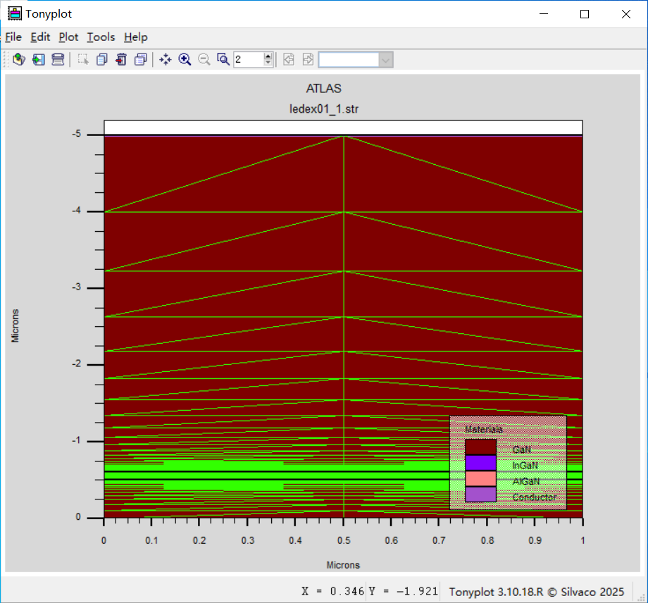Click the fit/center crosshair icon

click(x=165, y=59)
